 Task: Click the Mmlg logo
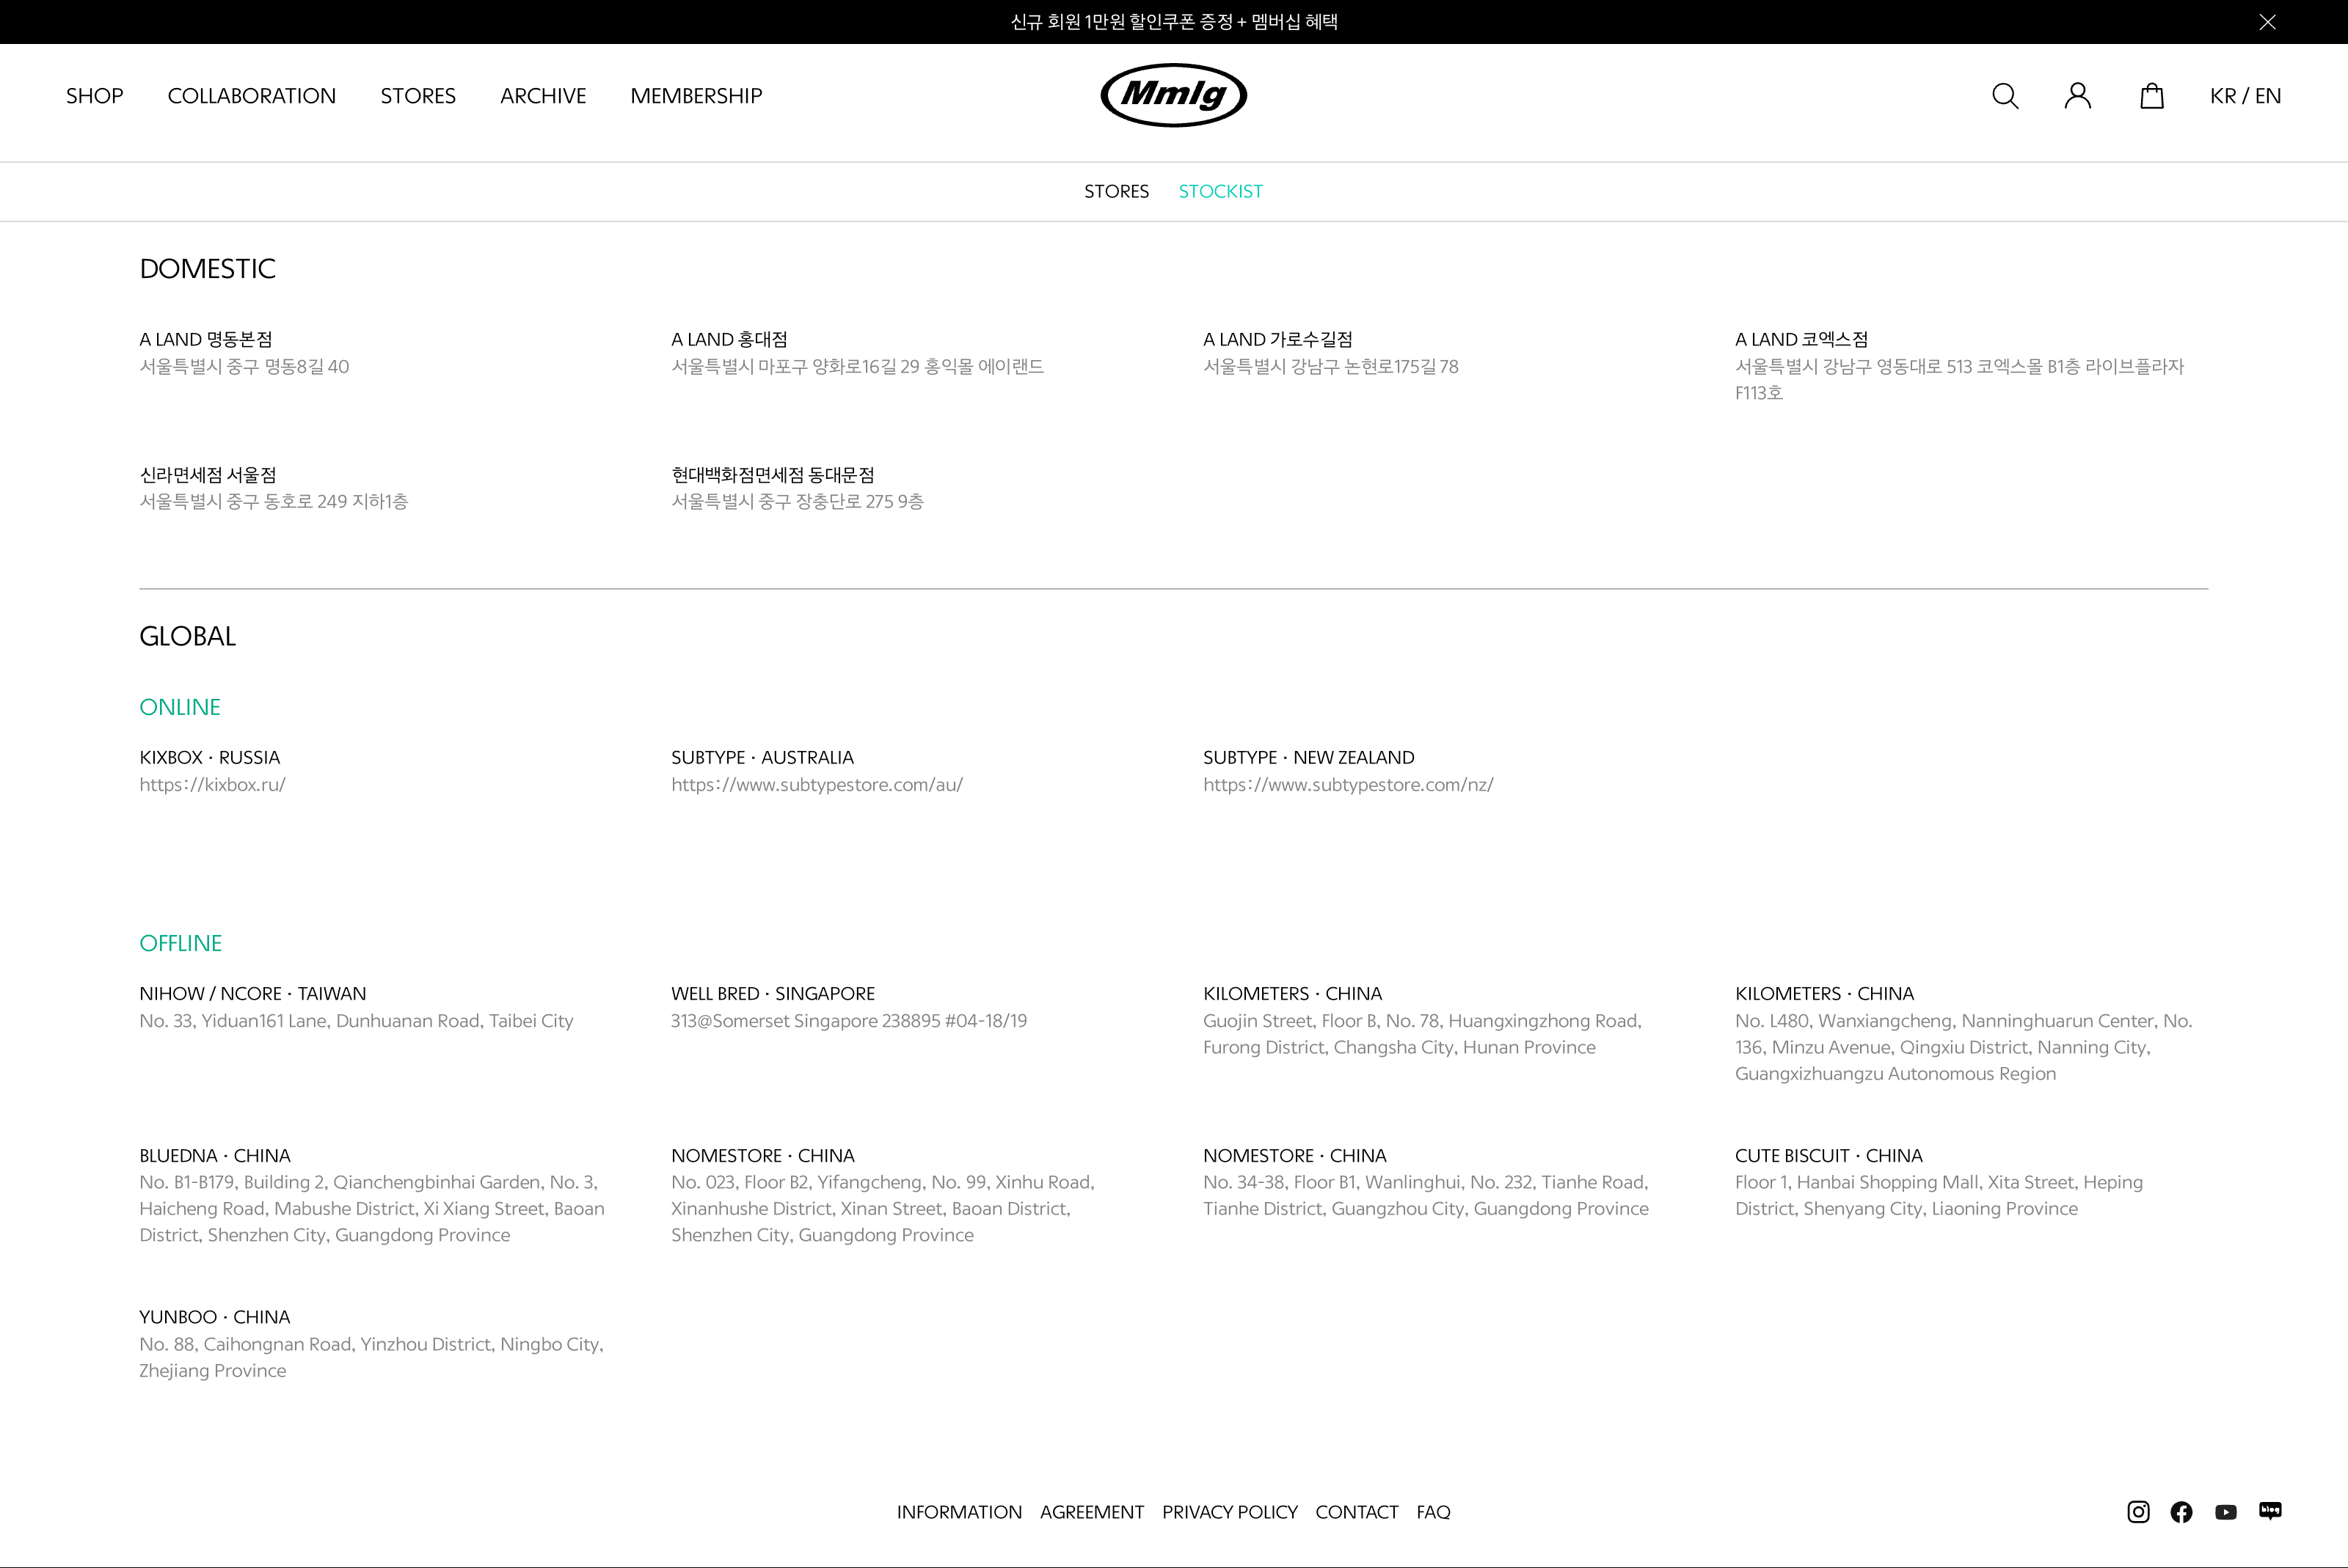click(x=1173, y=95)
